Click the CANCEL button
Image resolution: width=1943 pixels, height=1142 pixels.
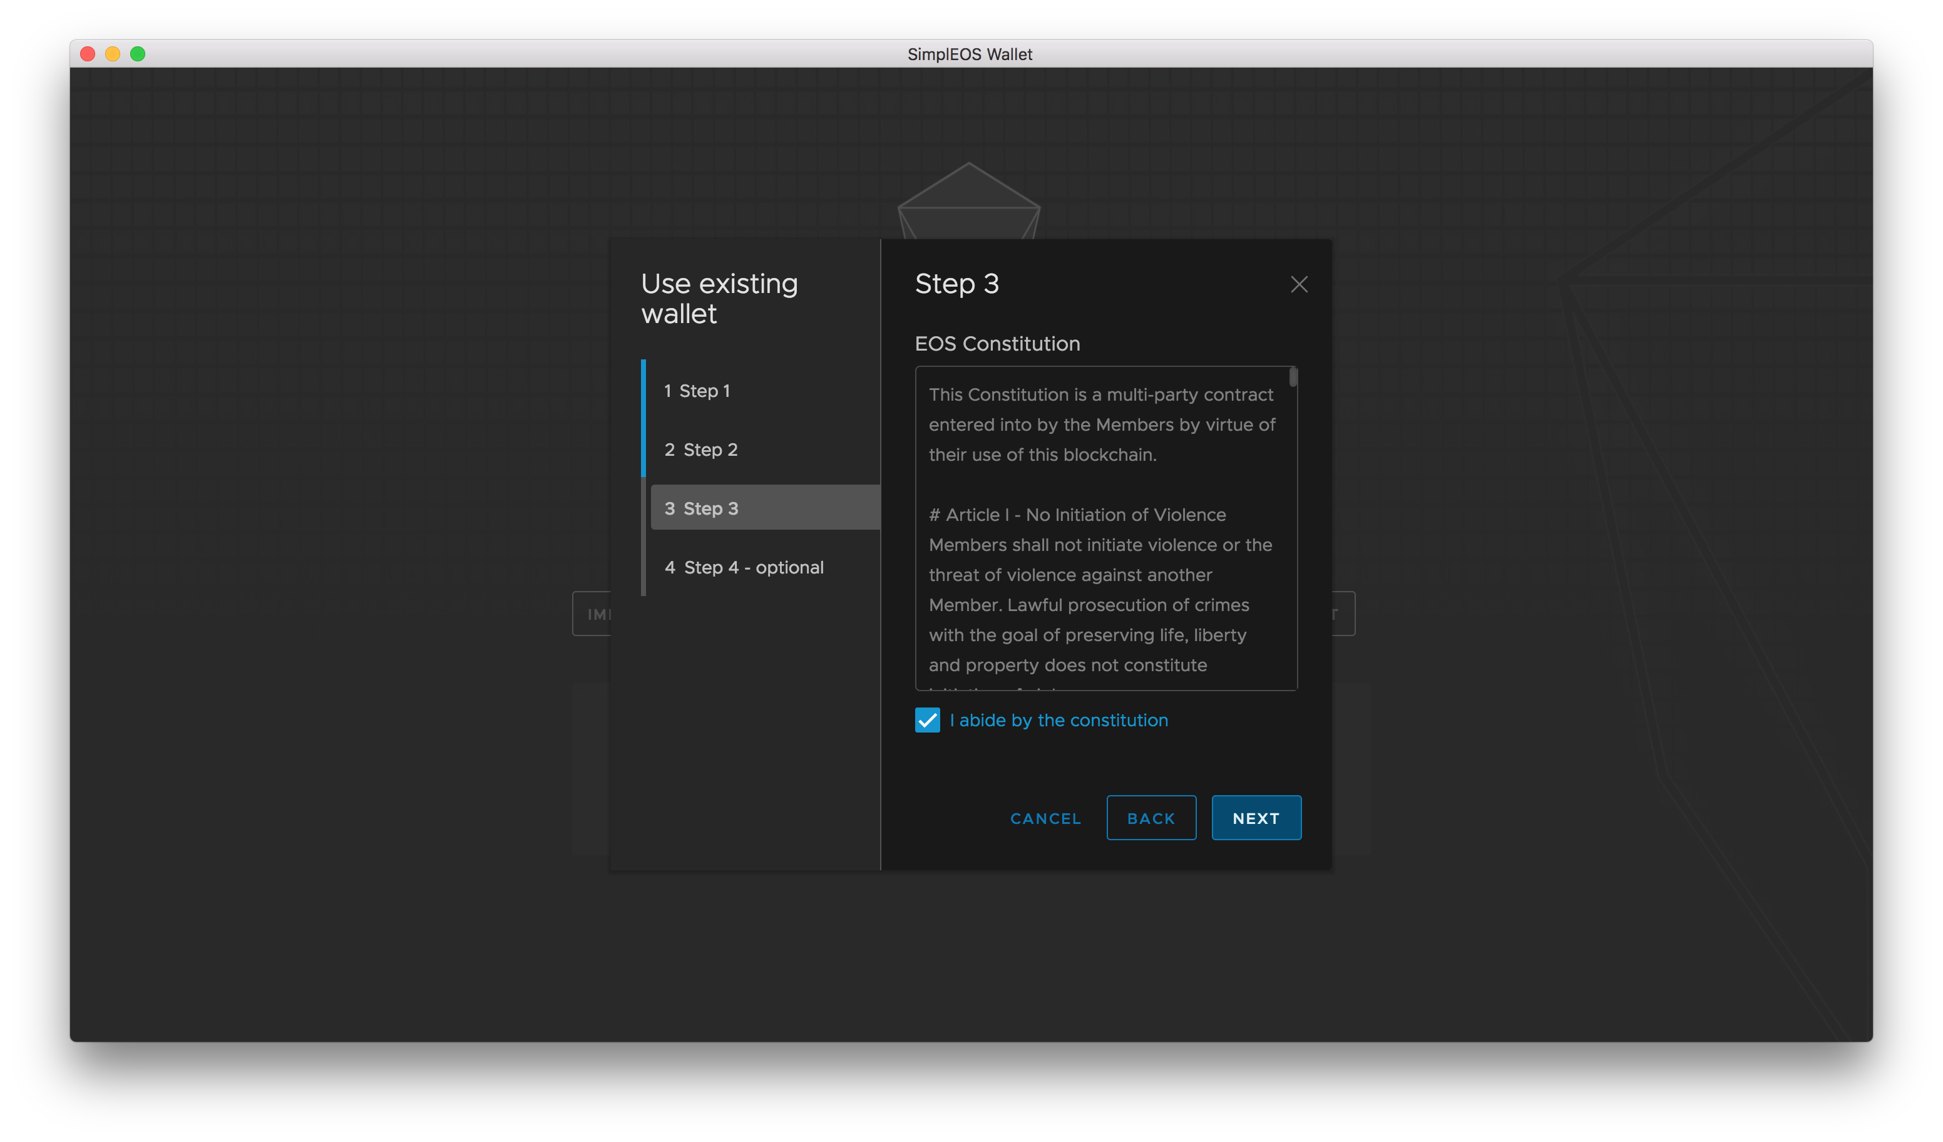pyautogui.click(x=1045, y=818)
